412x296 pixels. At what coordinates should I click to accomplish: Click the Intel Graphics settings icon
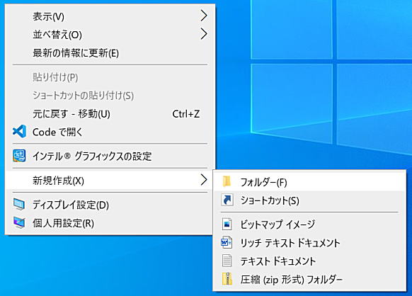tap(19, 156)
